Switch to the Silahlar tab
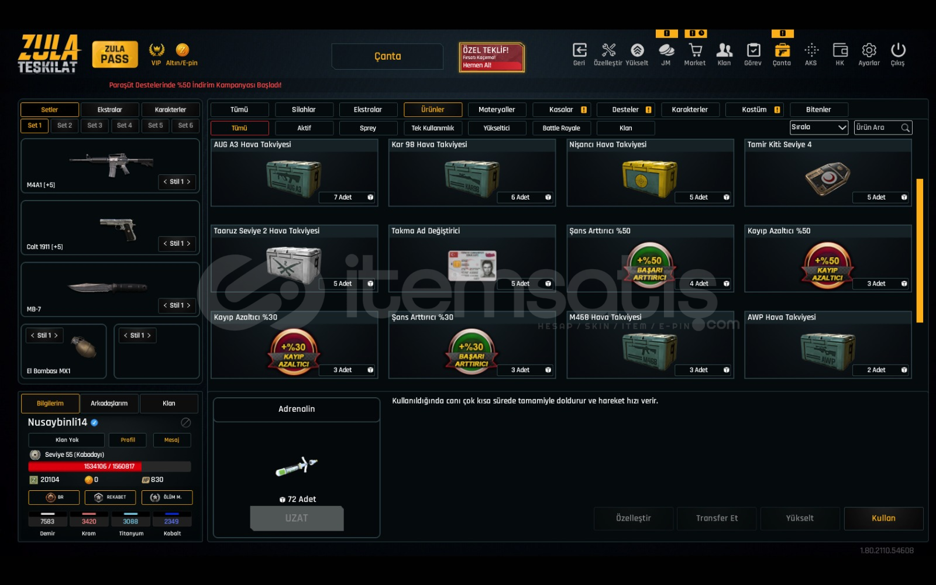Viewport: 936px width, 585px height. tap(304, 110)
